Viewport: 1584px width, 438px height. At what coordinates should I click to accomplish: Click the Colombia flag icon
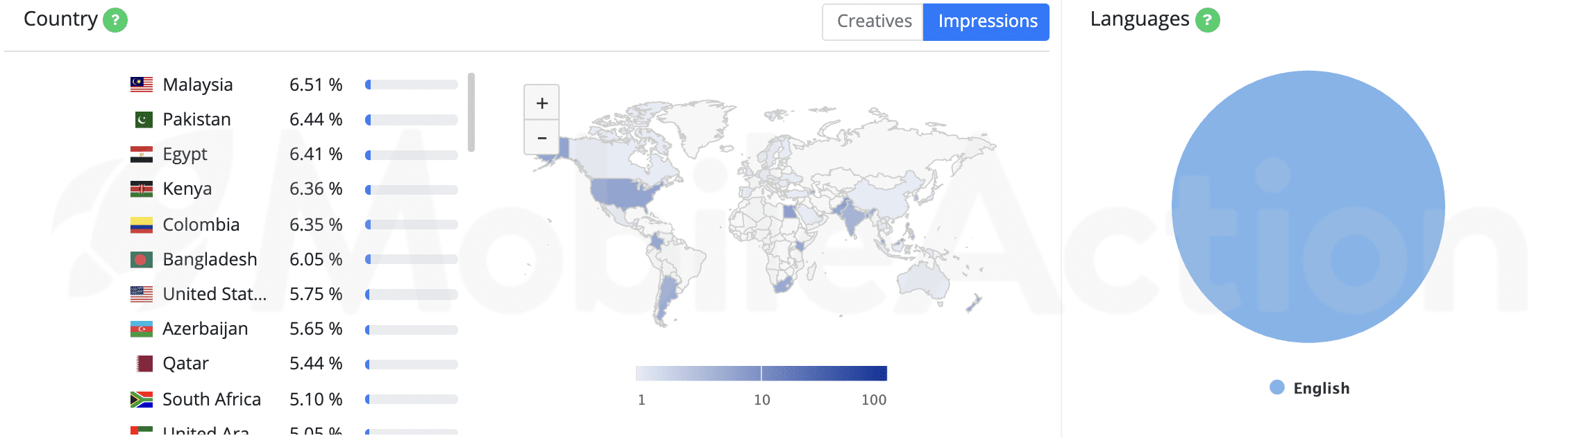point(142,225)
